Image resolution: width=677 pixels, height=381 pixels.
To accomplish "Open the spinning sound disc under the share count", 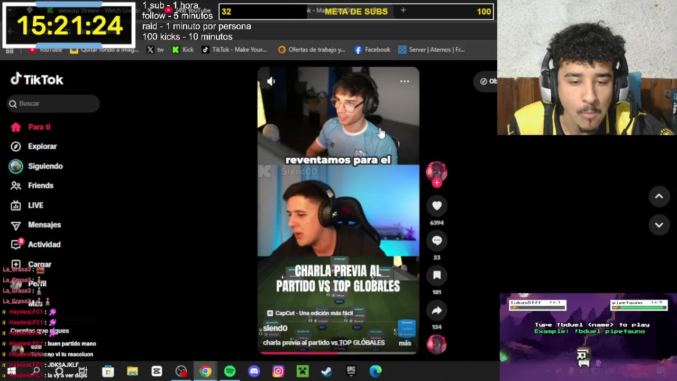I will pyautogui.click(x=437, y=344).
